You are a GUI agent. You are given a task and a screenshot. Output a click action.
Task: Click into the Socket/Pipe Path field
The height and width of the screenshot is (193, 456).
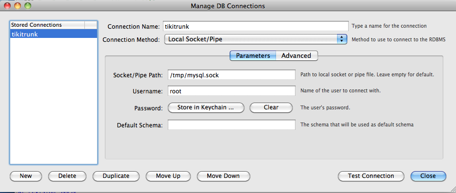(232, 75)
